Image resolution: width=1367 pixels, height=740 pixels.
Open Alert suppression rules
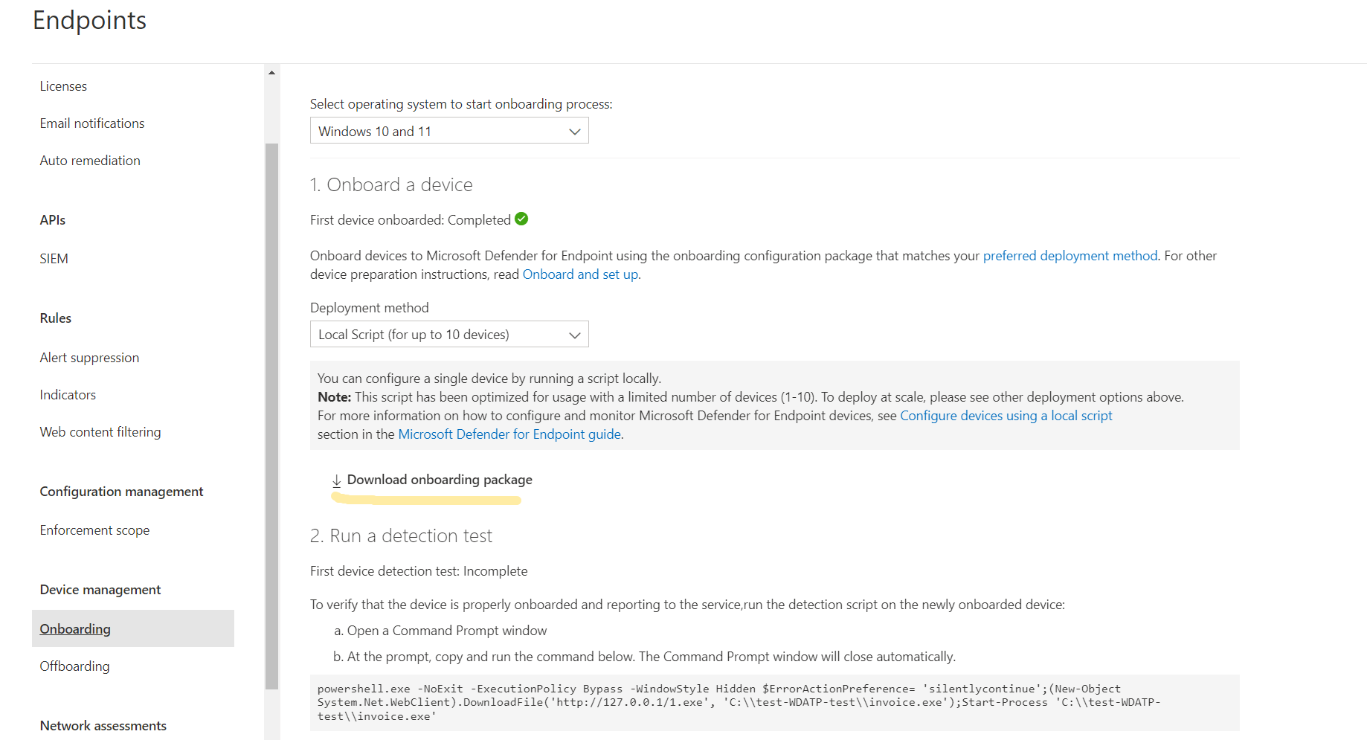pyautogui.click(x=89, y=358)
